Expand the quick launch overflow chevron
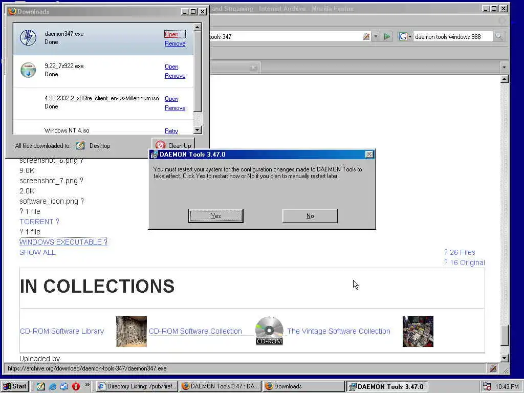The height and width of the screenshot is (393, 524). 87,385
